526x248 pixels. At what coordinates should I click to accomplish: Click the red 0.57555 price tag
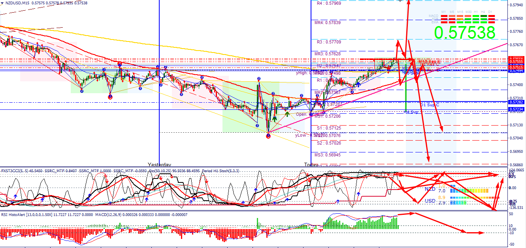(x=517, y=62)
